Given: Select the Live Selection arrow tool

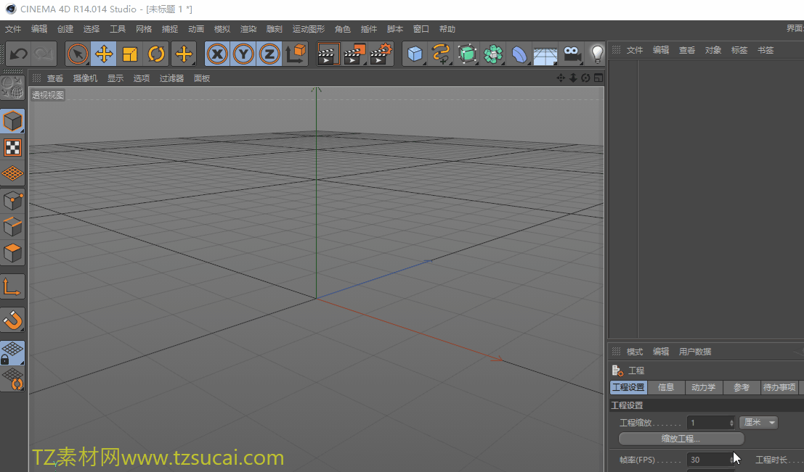Looking at the screenshot, I should 78,54.
